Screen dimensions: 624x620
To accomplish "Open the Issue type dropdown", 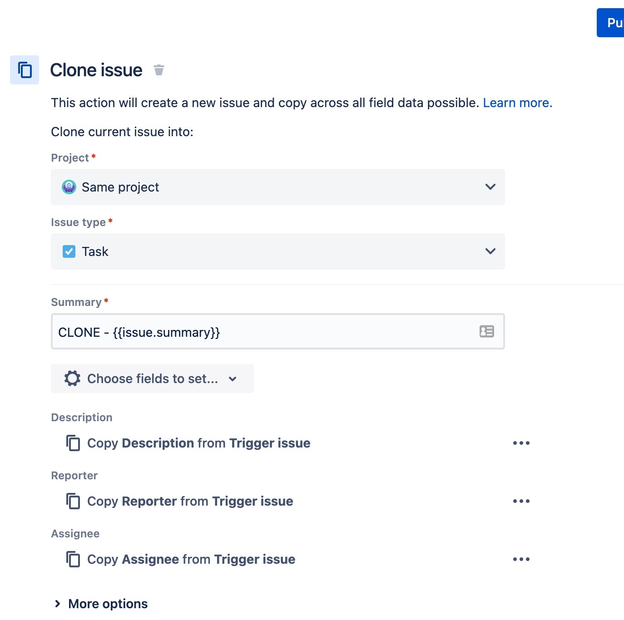I will [x=490, y=251].
